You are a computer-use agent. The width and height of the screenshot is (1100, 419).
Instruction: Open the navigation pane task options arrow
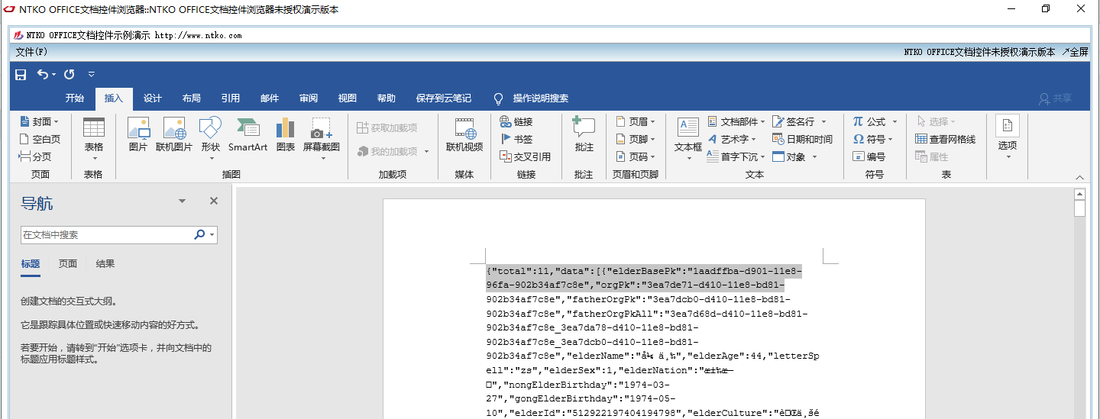pyautogui.click(x=182, y=201)
